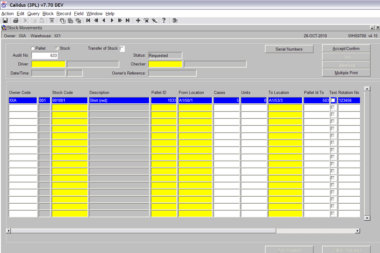Image resolution: width=380 pixels, height=253 pixels.
Task: Open the Help menu
Action: pyautogui.click(x=110, y=14)
